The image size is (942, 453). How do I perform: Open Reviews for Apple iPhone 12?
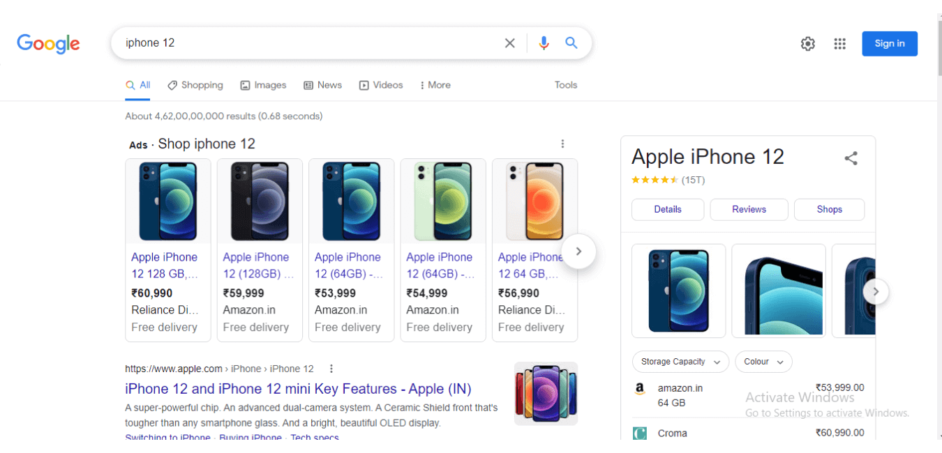tap(749, 209)
